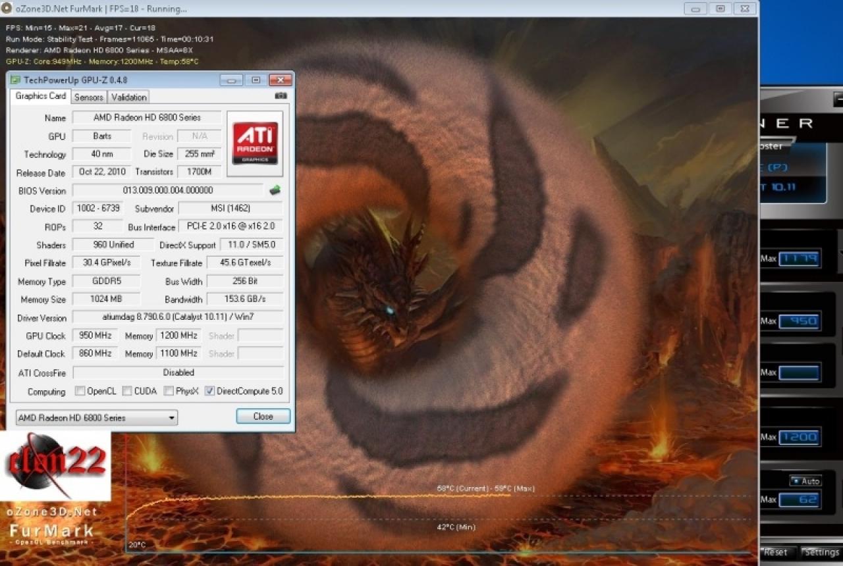Click the Close button in GPU-Z

pos(263,416)
